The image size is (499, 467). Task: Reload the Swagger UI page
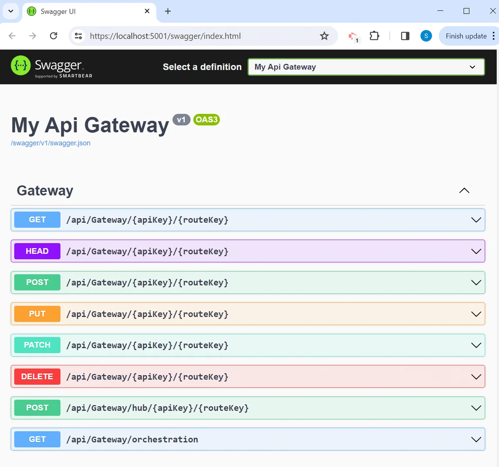pyautogui.click(x=53, y=36)
